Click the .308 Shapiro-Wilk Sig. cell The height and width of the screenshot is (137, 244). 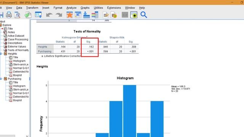click(133, 47)
